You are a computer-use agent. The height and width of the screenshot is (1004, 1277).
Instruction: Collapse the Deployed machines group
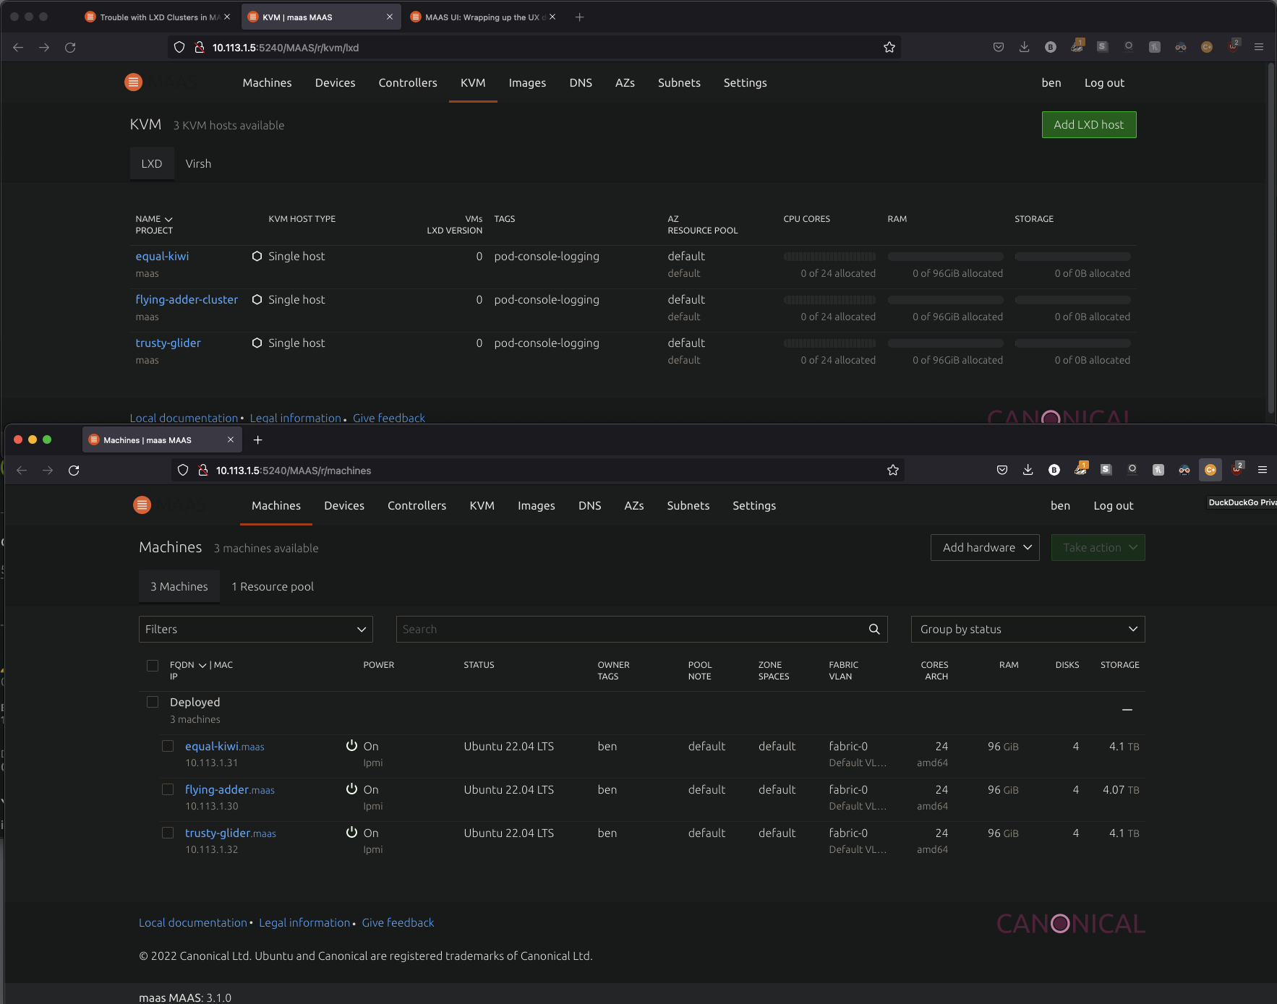(1127, 710)
